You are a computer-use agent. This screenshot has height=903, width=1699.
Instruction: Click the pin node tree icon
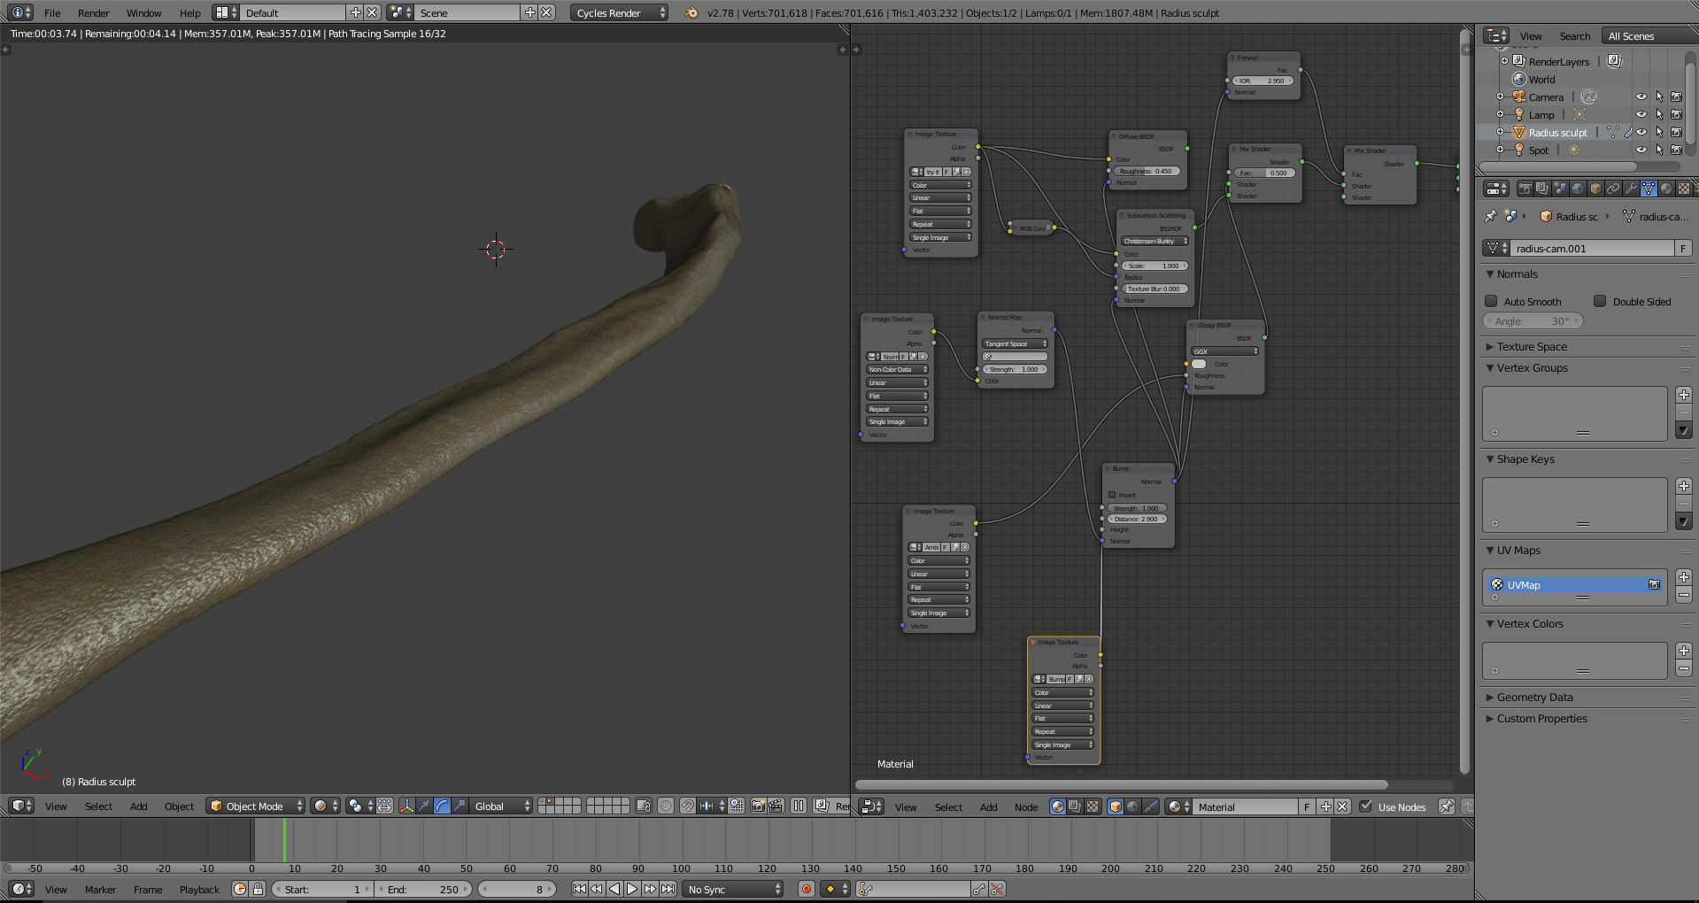pyautogui.click(x=1446, y=807)
